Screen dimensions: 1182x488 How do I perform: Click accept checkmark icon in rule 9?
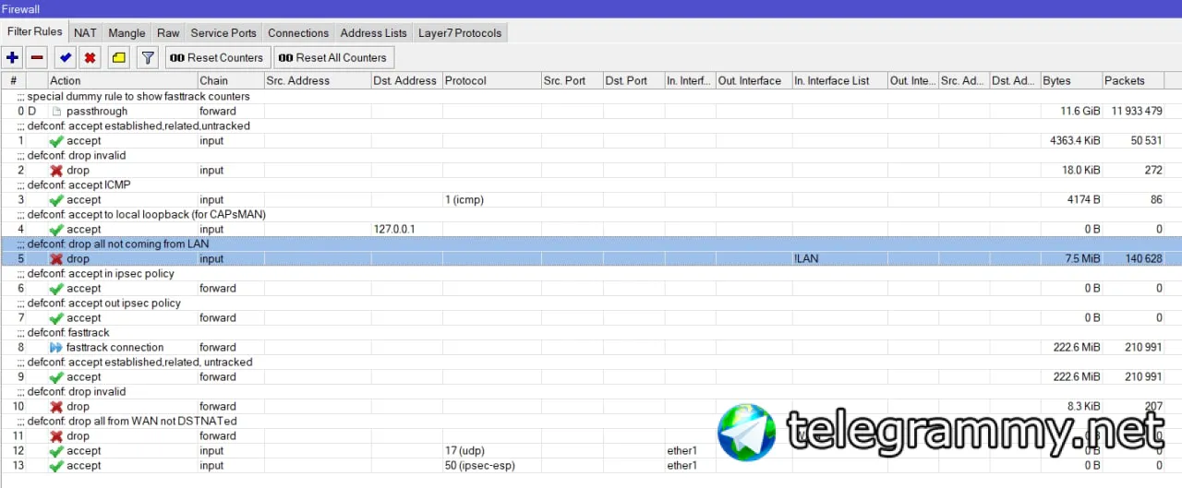tap(56, 376)
